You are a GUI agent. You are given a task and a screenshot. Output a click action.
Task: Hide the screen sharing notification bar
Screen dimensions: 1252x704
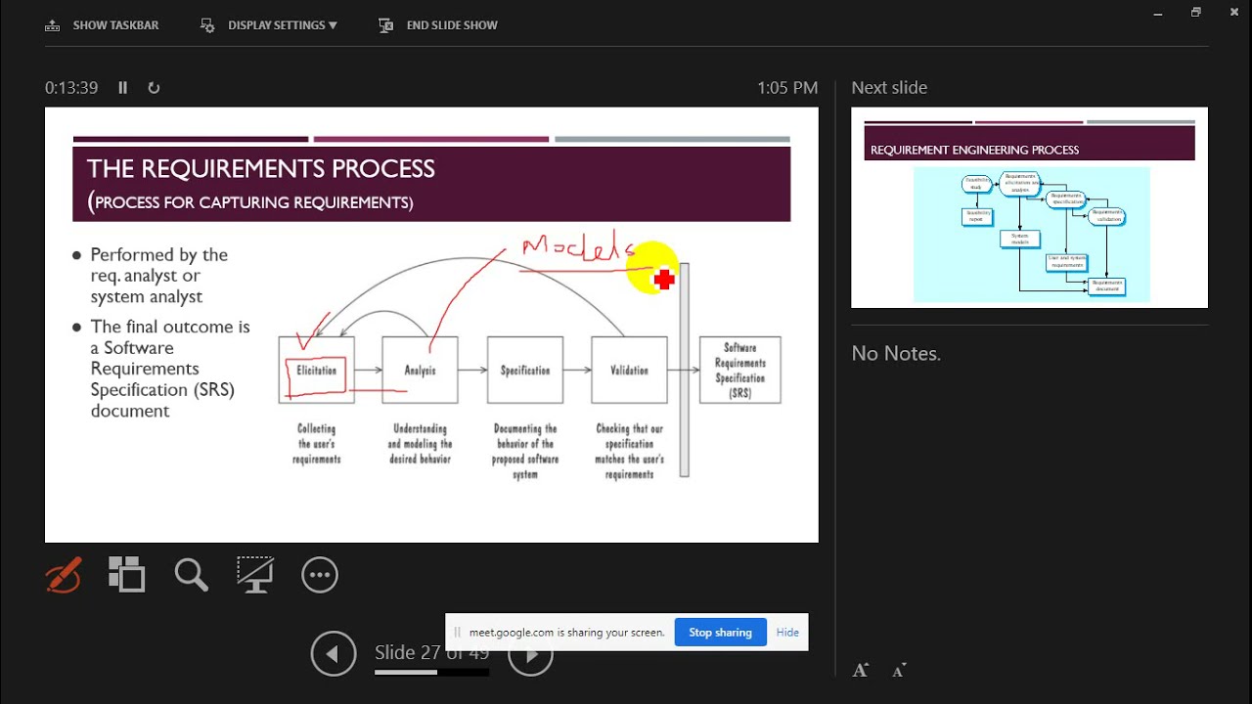[787, 633]
